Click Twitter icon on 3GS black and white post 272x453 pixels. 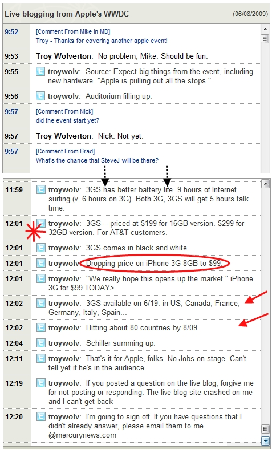coord(41,248)
